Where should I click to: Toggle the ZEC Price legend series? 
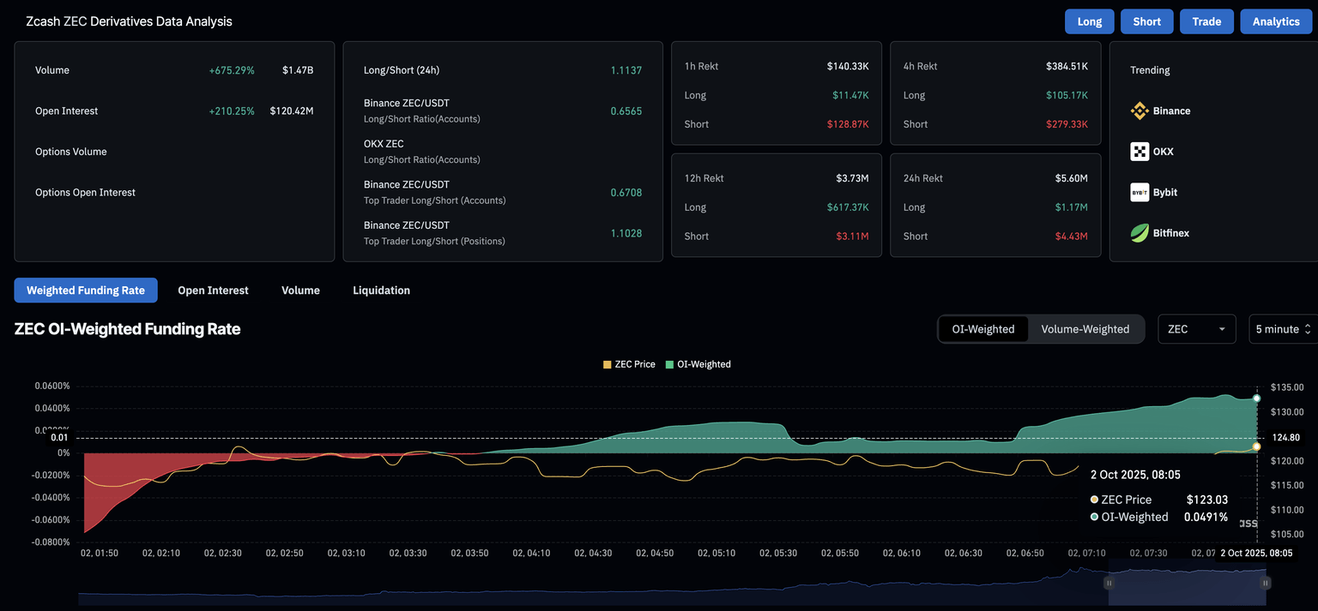pos(629,364)
